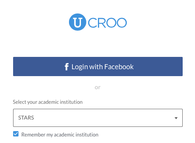This screenshot has height=143, width=195.
Task: Select the Login with Facebook button
Action: pos(98,67)
